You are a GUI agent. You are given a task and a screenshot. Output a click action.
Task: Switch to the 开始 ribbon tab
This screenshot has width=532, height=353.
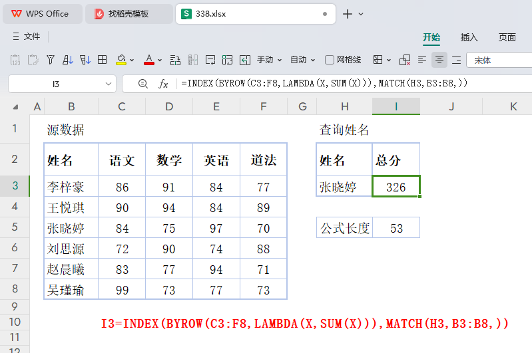(x=431, y=37)
